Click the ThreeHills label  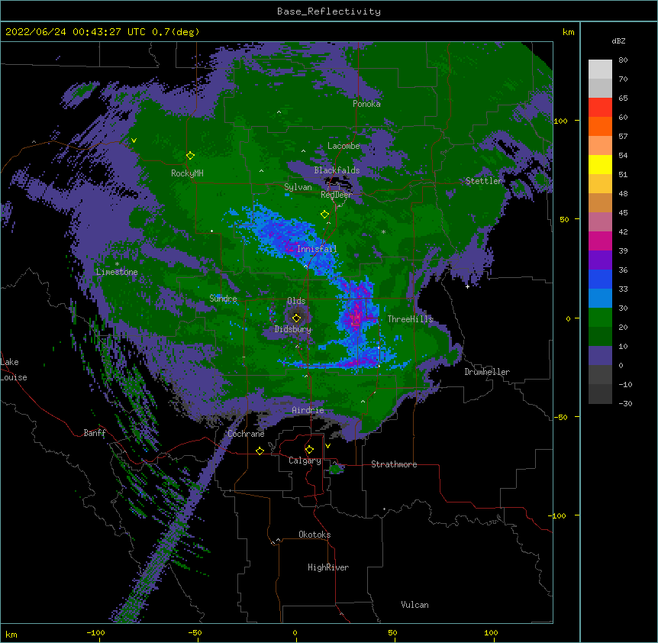tap(410, 319)
